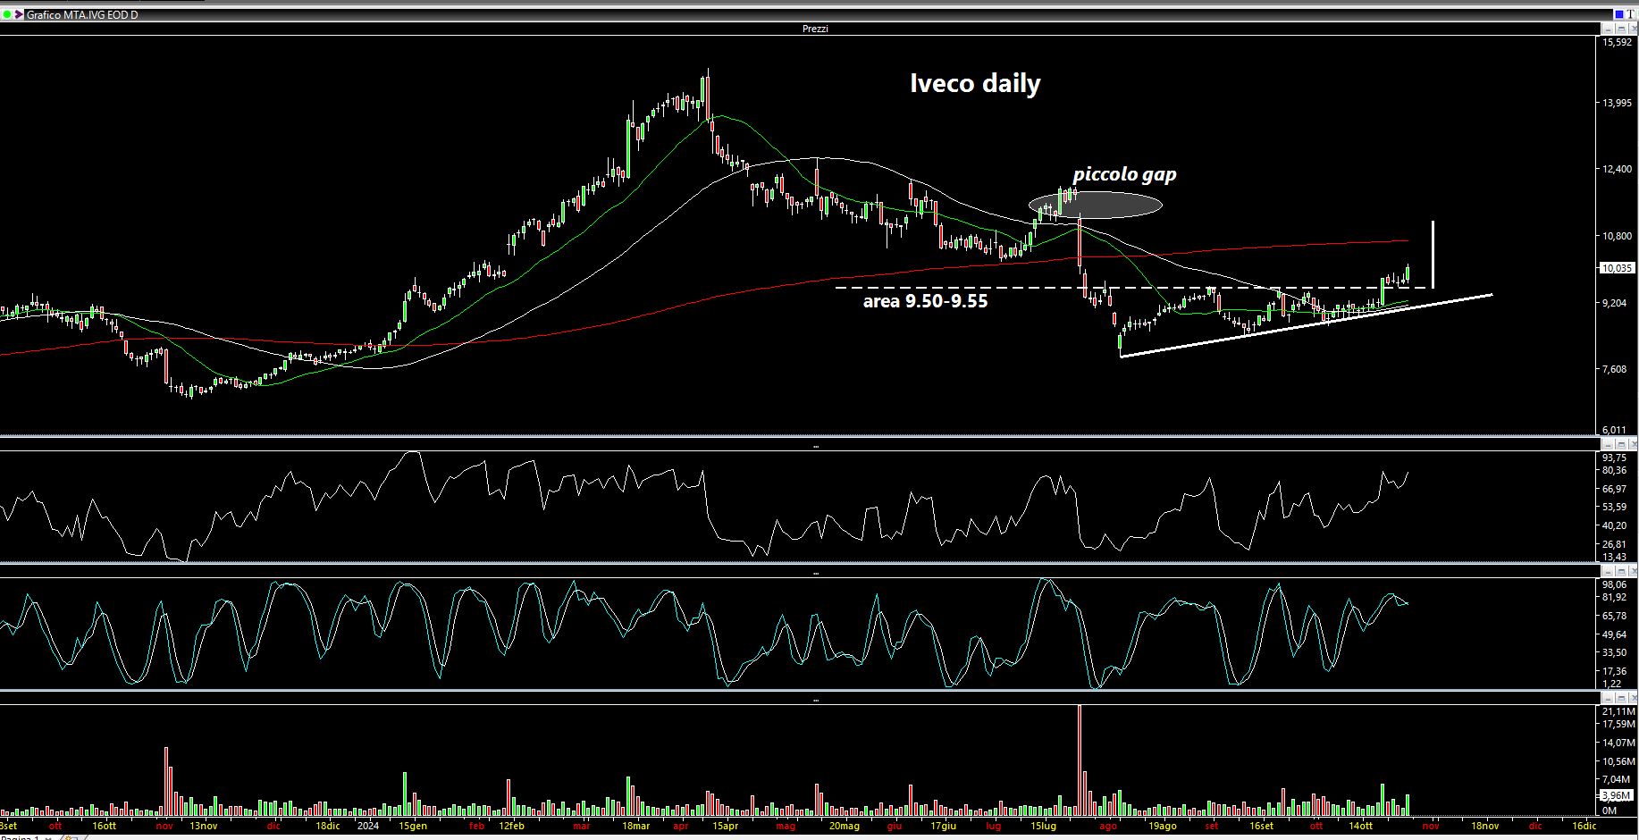This screenshot has height=840, width=1639.
Task: Minimize the stochastic oscillator panel
Action: pyautogui.click(x=1606, y=570)
